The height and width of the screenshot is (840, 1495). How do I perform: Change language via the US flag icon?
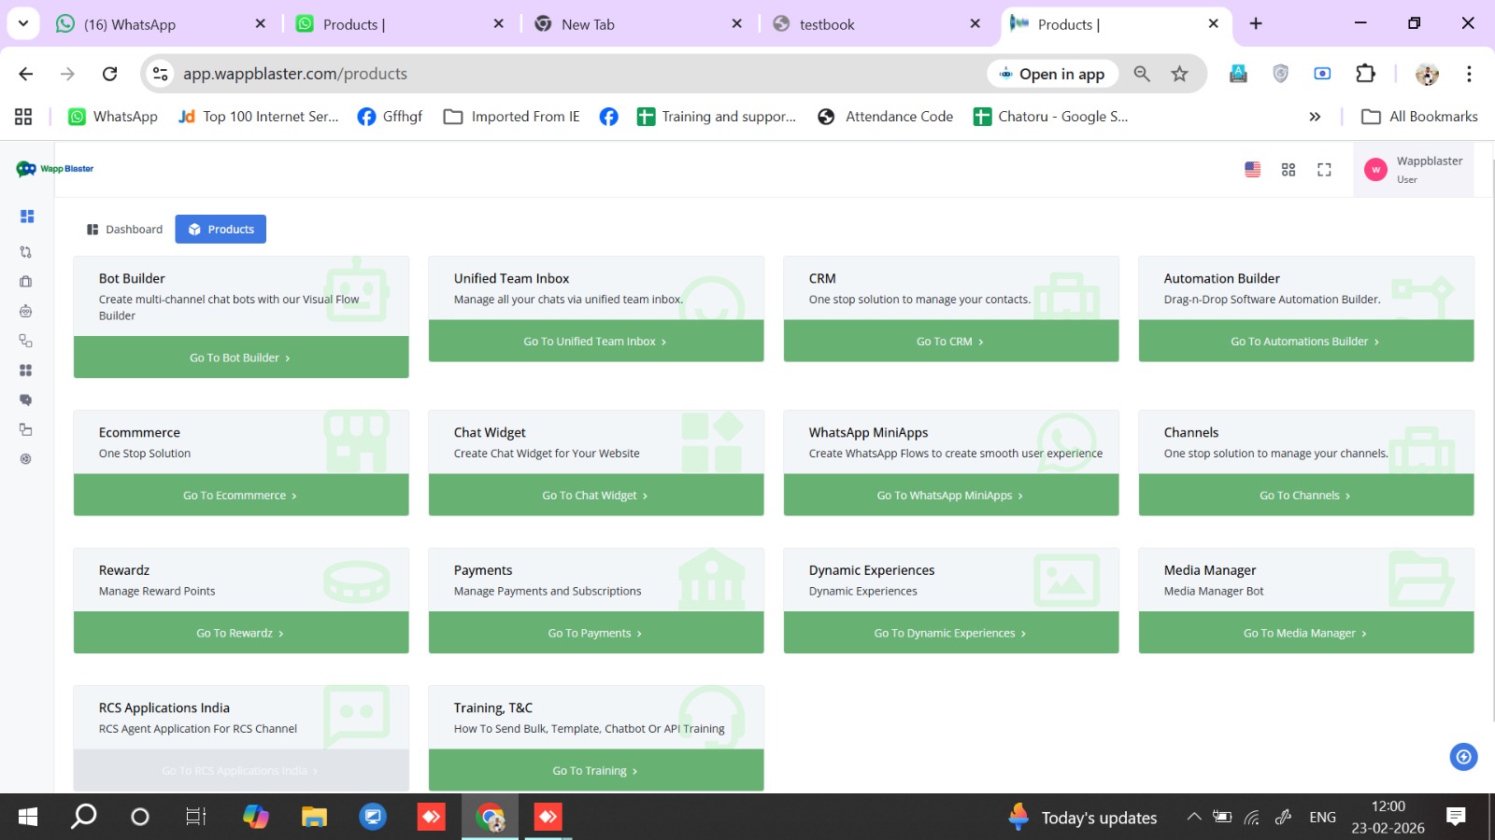coord(1253,169)
